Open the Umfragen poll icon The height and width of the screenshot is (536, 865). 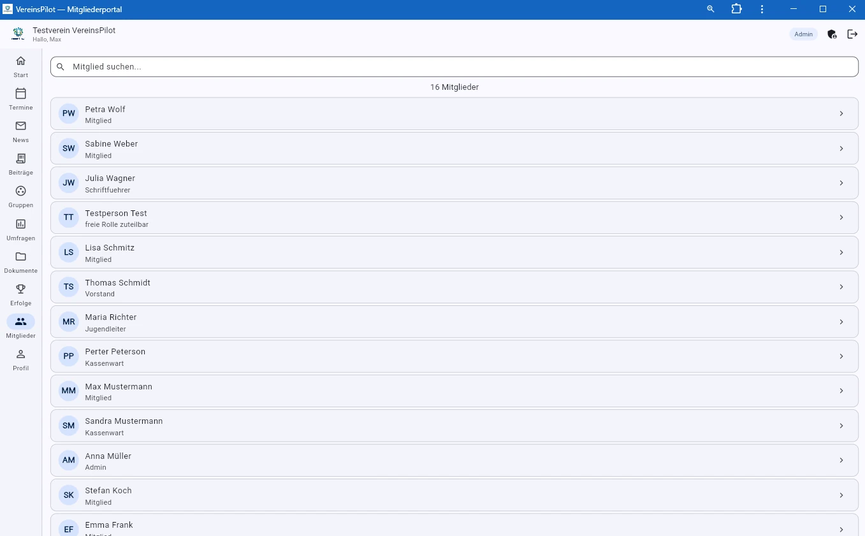click(x=20, y=224)
